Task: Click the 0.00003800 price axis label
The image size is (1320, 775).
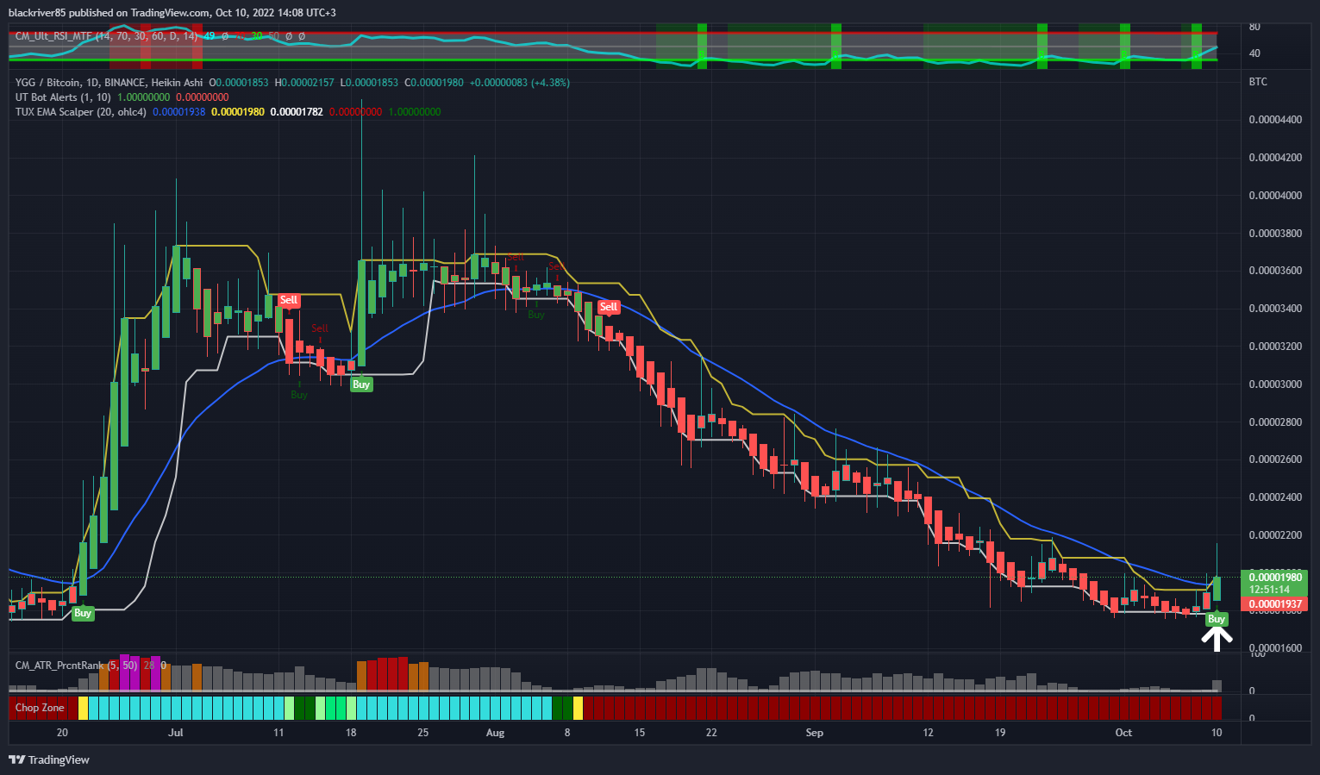Action: coord(1275,234)
